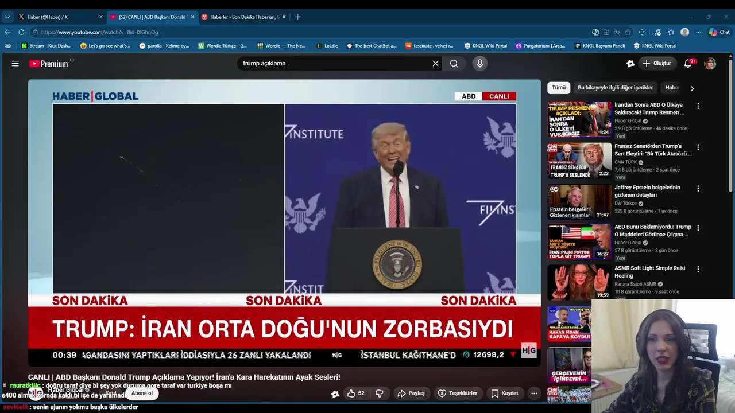Image resolution: width=735 pixels, height=413 pixels.
Task: Open let's go see what's bookmark
Action: pos(105,46)
